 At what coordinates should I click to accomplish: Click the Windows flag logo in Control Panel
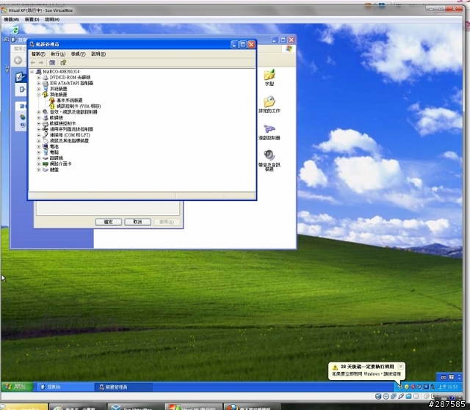[289, 48]
